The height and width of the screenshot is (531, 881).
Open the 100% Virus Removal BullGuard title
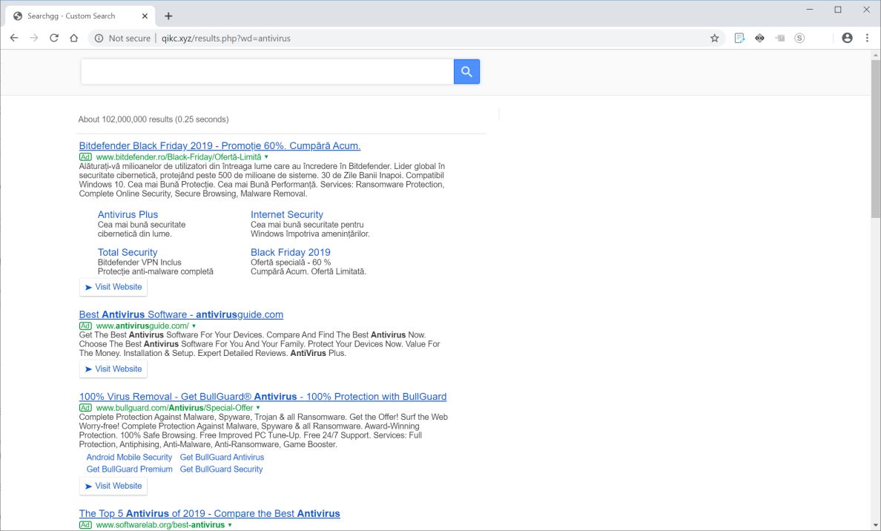tap(263, 396)
